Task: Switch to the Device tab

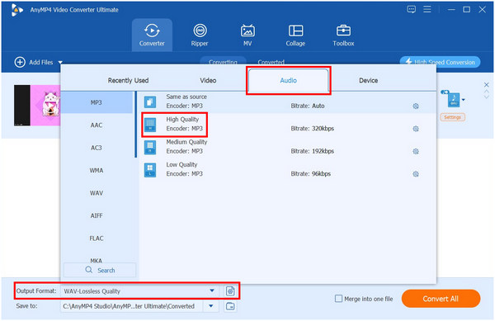Action: [369, 81]
